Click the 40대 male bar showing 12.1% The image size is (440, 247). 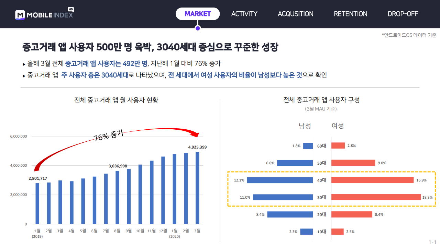[280, 180]
